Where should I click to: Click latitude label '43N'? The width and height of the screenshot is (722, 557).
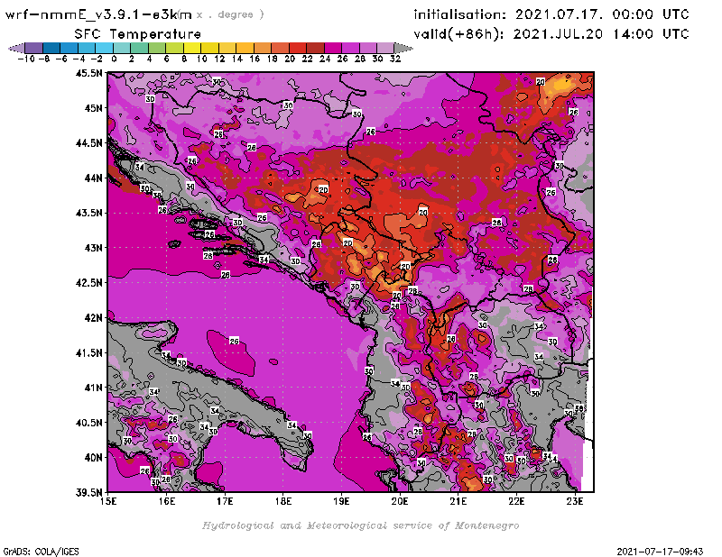tap(94, 248)
